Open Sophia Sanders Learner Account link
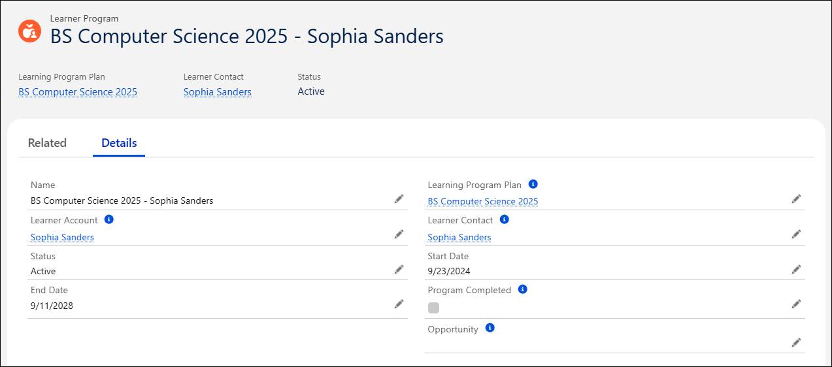 click(x=62, y=237)
